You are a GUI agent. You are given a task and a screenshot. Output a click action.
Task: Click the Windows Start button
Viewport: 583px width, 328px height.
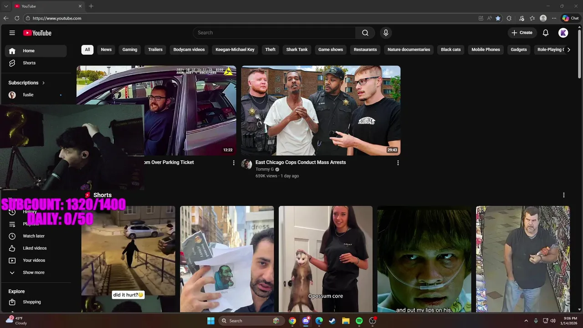coord(211,321)
